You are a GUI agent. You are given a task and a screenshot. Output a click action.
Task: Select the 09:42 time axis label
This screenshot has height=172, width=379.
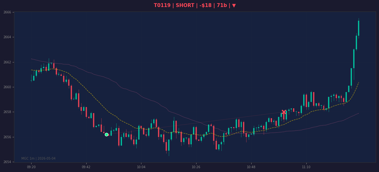86,167
